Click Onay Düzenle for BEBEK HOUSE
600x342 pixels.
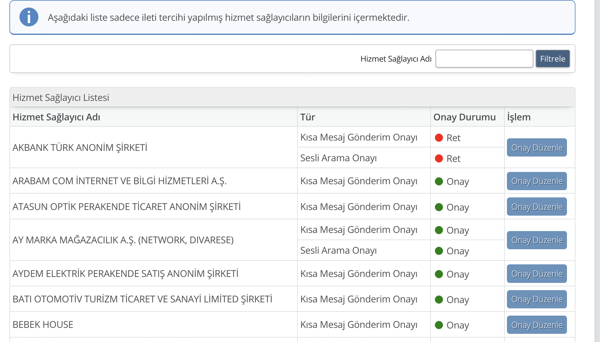[x=537, y=325]
